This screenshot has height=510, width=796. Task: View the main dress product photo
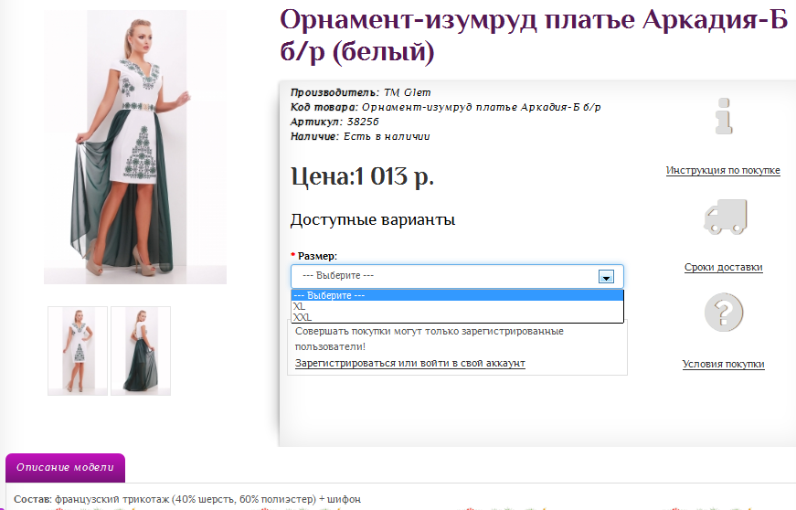135,147
